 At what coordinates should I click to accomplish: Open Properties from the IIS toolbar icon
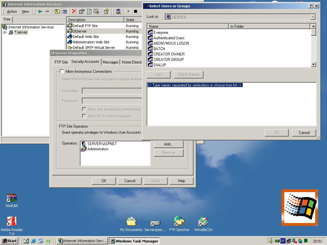[x=81, y=11]
